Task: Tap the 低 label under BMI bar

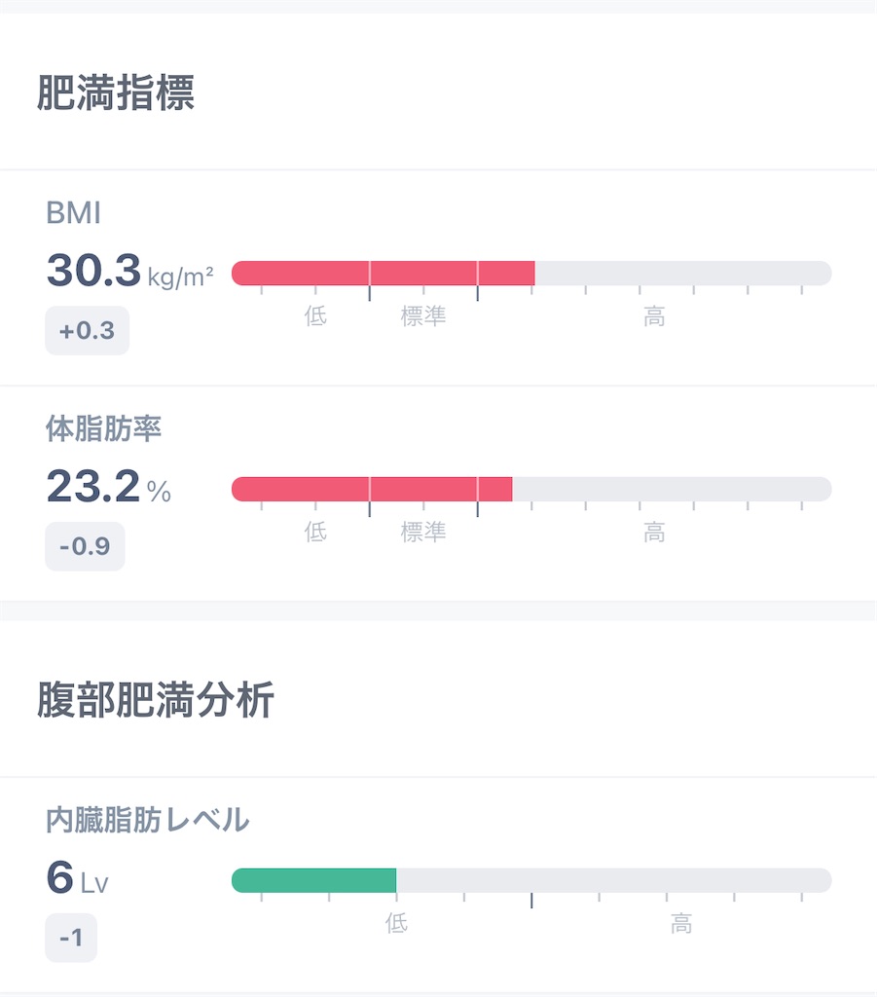Action: (x=315, y=316)
